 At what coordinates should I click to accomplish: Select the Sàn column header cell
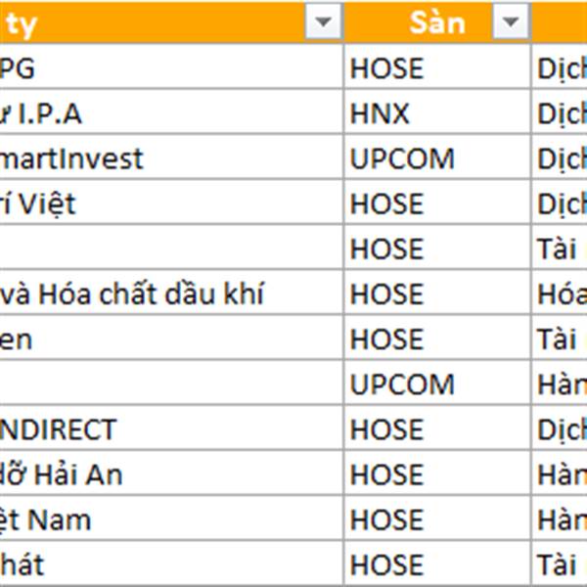coord(437,23)
